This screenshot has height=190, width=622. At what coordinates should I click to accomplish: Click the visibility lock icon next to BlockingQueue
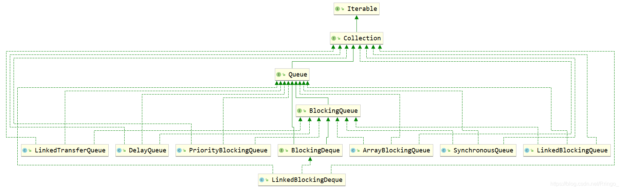point(305,111)
